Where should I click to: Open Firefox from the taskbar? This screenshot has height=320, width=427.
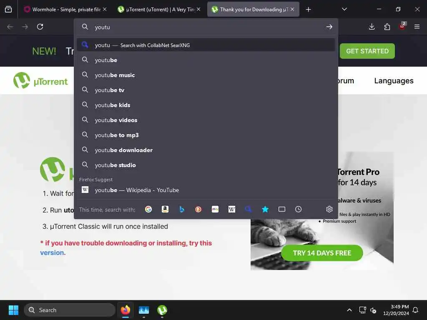tap(126, 310)
